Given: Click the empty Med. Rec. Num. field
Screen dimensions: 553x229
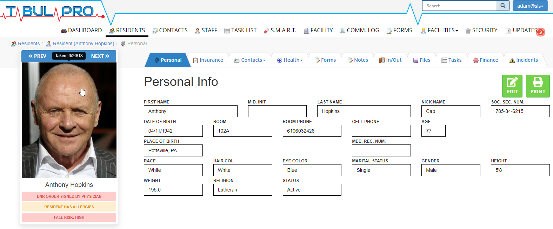Looking at the screenshot, I should click(x=381, y=150).
